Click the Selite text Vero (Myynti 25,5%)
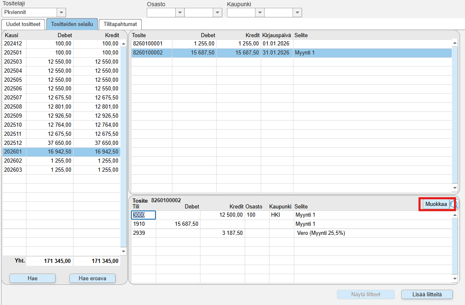This screenshot has height=305, width=465. coord(321,233)
